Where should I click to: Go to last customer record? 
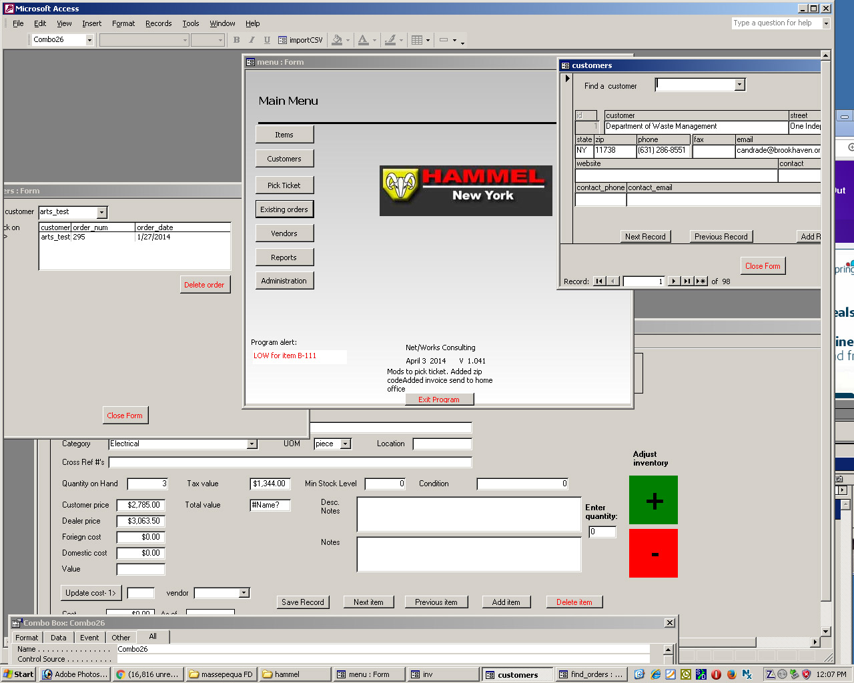point(687,281)
